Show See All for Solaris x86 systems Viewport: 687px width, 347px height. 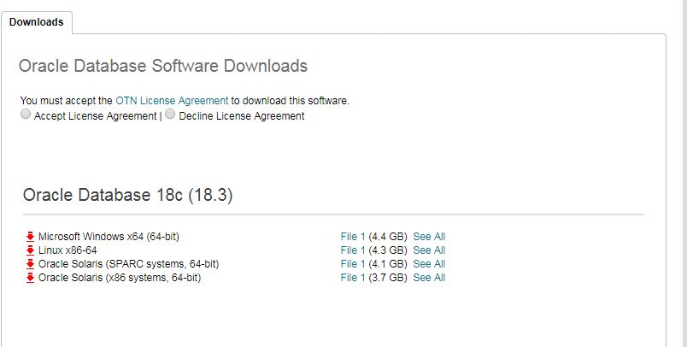tap(429, 278)
